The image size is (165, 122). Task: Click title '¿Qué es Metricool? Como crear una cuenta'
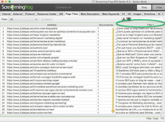point(138,54)
